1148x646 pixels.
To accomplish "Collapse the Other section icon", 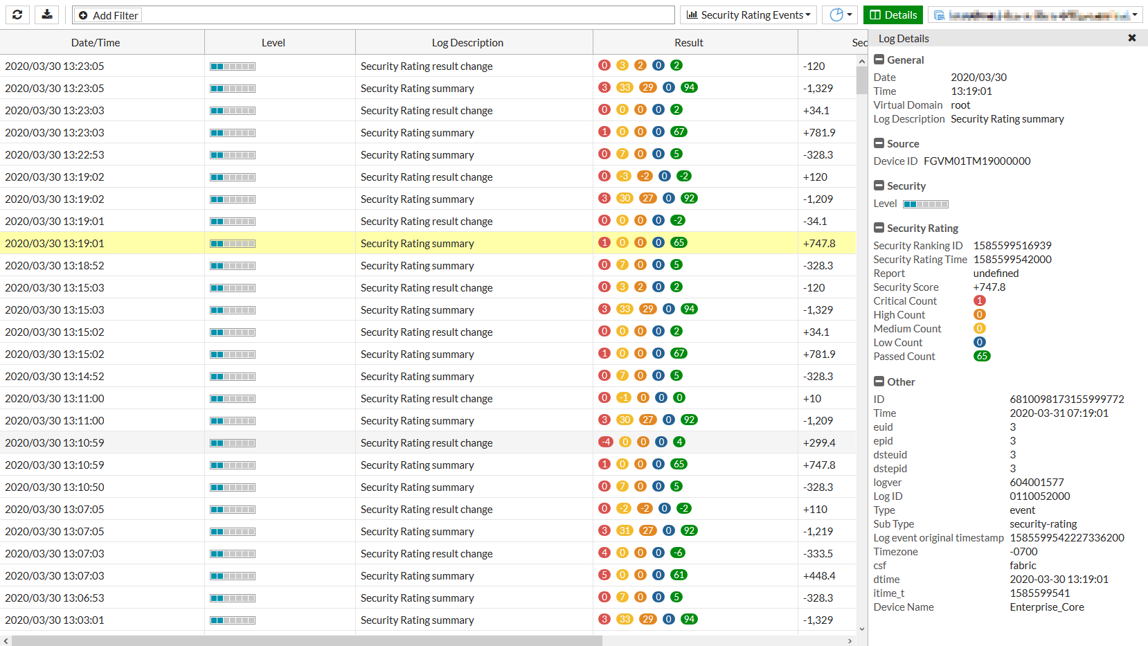I will coord(879,382).
